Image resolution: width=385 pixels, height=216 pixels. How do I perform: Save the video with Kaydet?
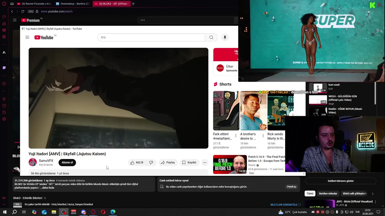pos(189,163)
